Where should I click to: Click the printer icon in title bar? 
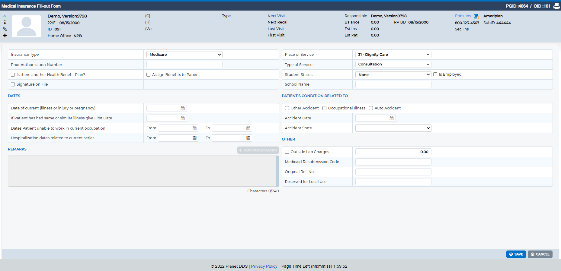[556, 6]
